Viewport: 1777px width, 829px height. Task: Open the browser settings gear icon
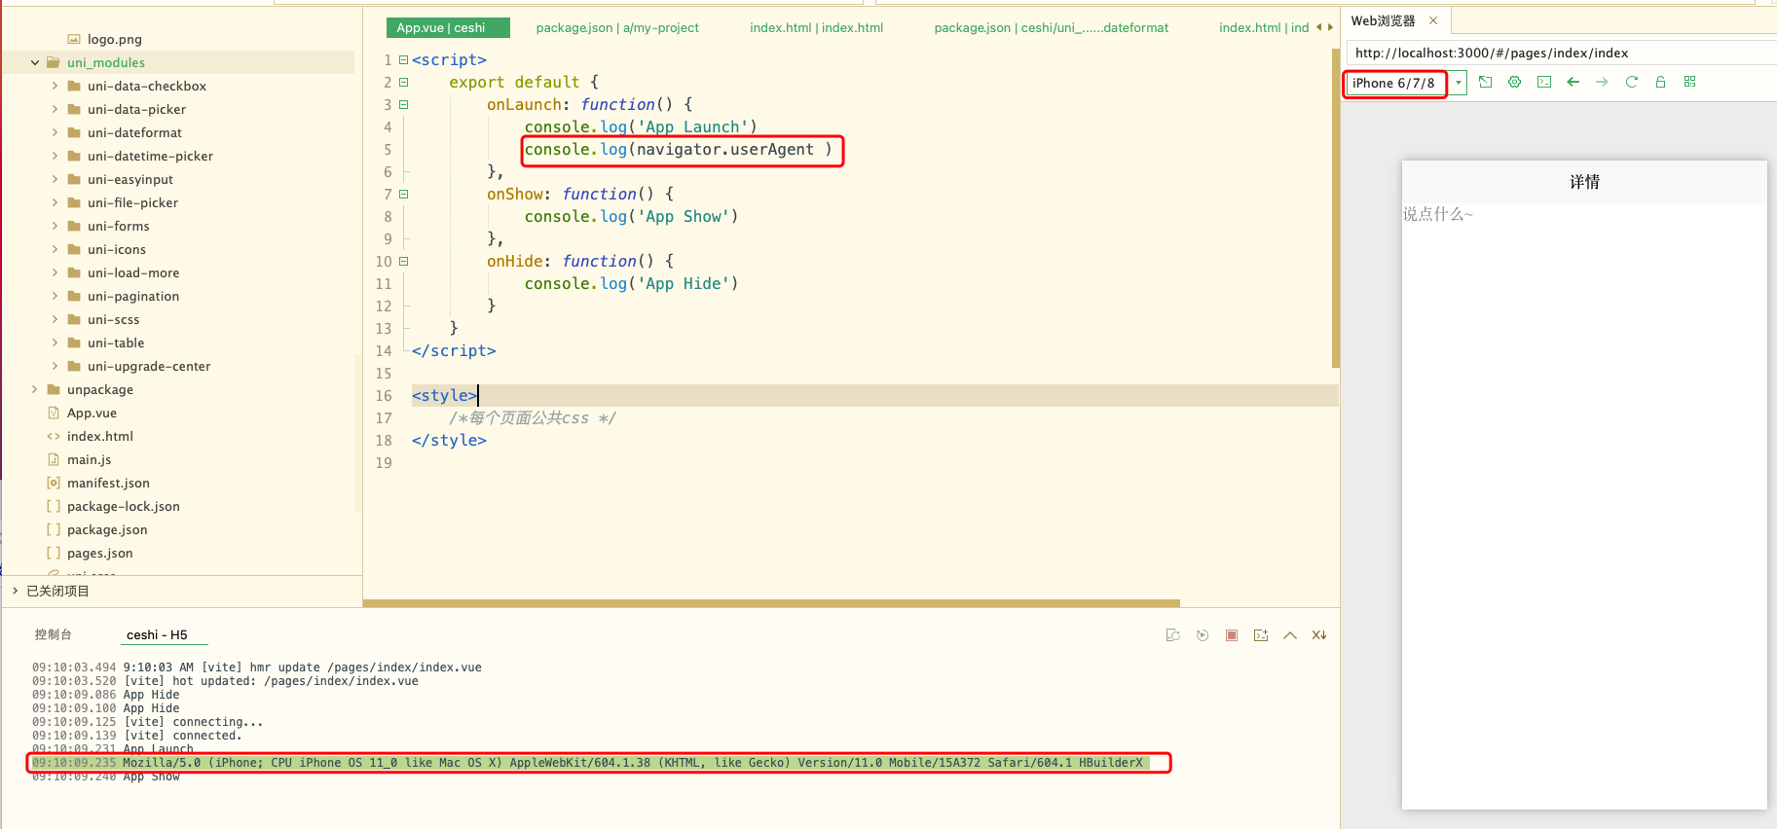click(1514, 83)
